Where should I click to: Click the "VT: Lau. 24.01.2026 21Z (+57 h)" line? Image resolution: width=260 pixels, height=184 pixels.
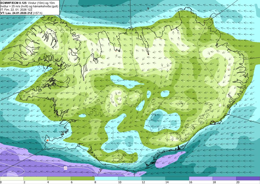point(21,13)
